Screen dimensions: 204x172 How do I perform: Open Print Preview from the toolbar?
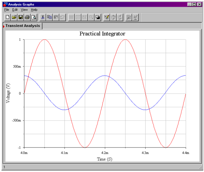coord(33,17)
